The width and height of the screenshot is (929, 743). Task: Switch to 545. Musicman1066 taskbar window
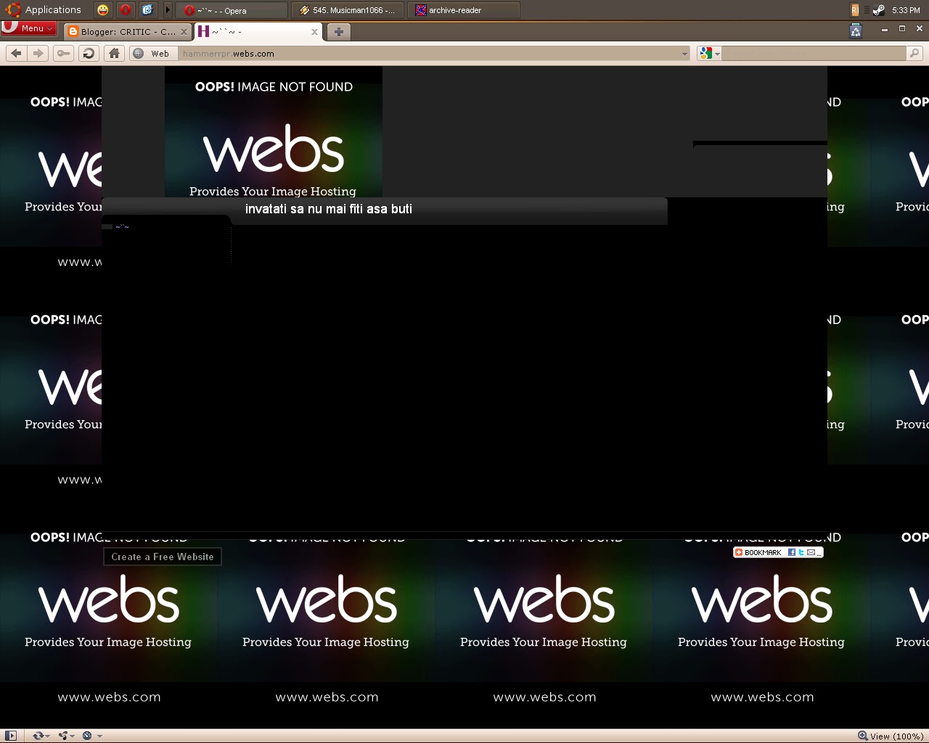click(347, 10)
